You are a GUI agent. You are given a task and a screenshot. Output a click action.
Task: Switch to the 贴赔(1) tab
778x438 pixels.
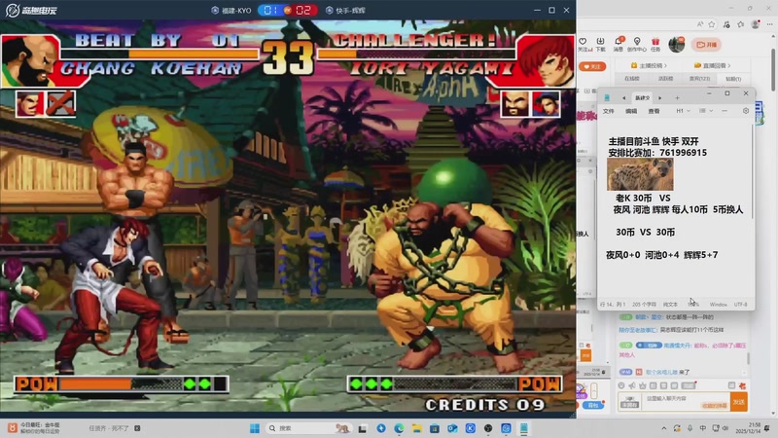pos(733,79)
